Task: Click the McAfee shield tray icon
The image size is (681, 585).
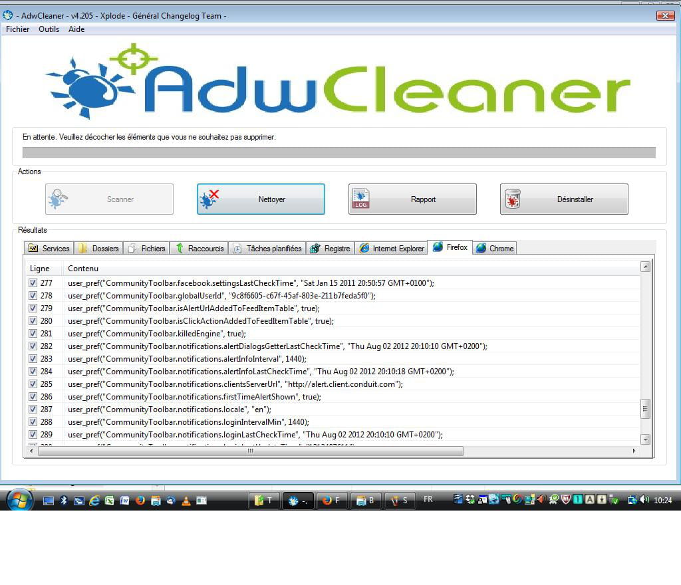Action: tap(565, 499)
